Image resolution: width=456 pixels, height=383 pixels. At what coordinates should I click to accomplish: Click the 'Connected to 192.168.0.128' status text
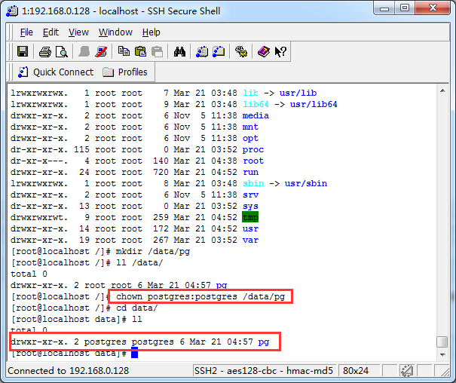tap(68, 370)
